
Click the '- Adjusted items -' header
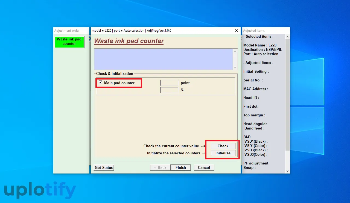point(258,63)
